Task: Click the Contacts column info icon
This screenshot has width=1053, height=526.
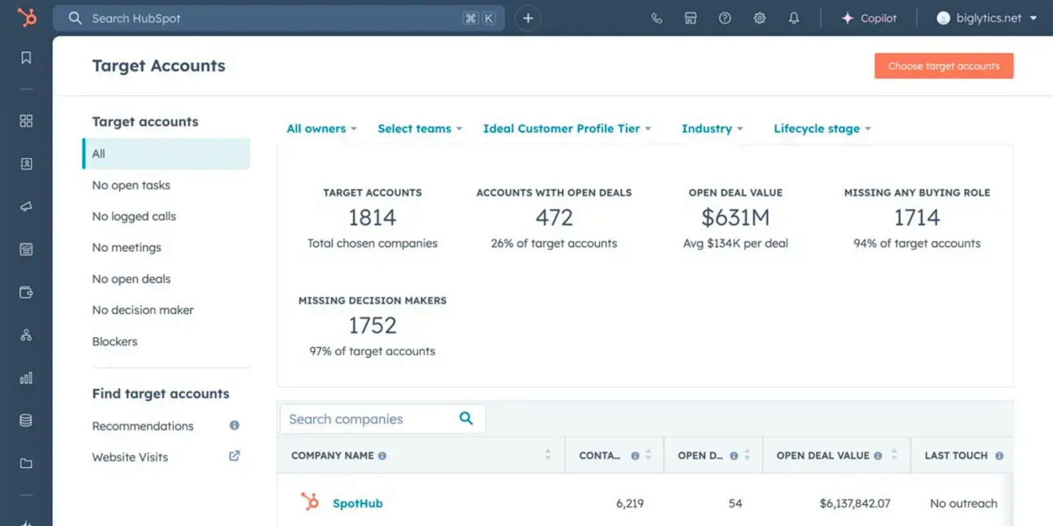Action: click(x=635, y=456)
